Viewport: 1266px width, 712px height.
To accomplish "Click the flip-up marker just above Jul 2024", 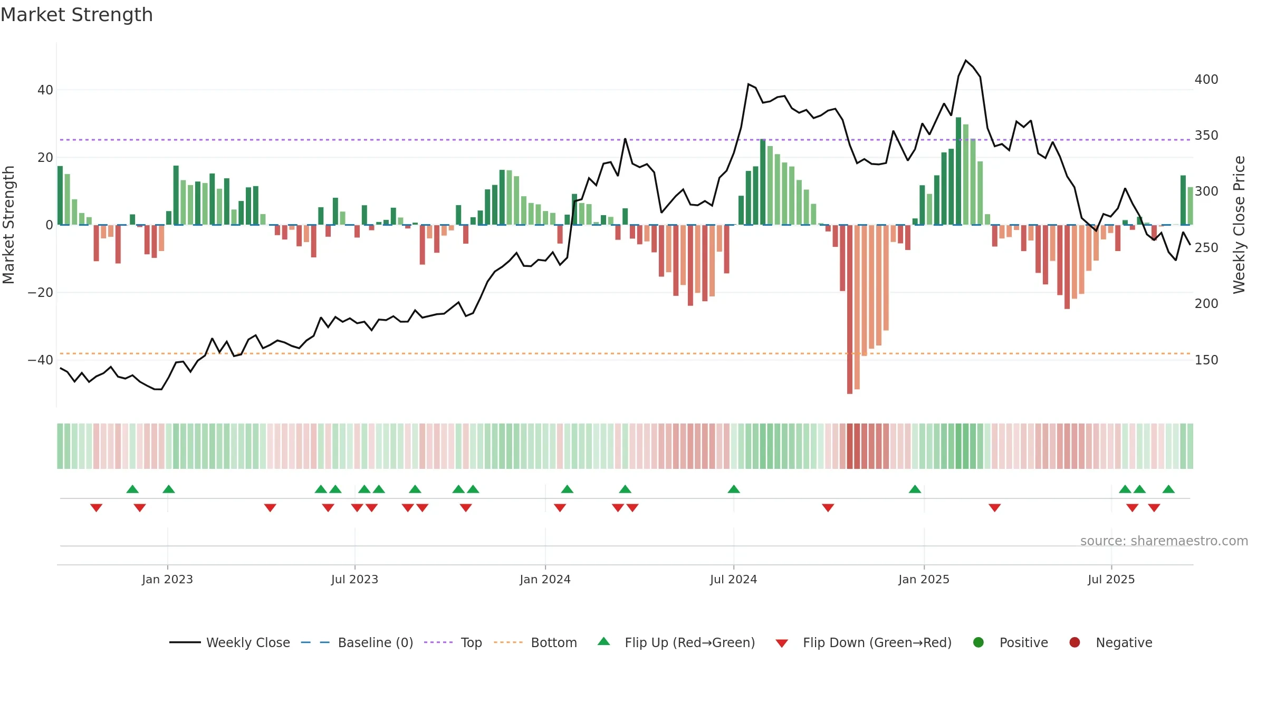I will click(734, 489).
